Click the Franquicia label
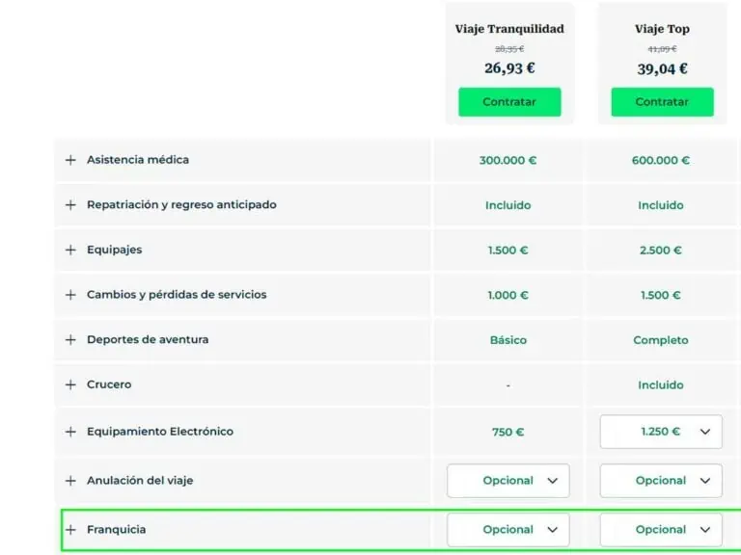The height and width of the screenshot is (555, 741). (x=116, y=530)
